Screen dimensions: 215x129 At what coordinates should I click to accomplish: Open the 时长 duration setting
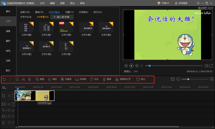click(94, 79)
